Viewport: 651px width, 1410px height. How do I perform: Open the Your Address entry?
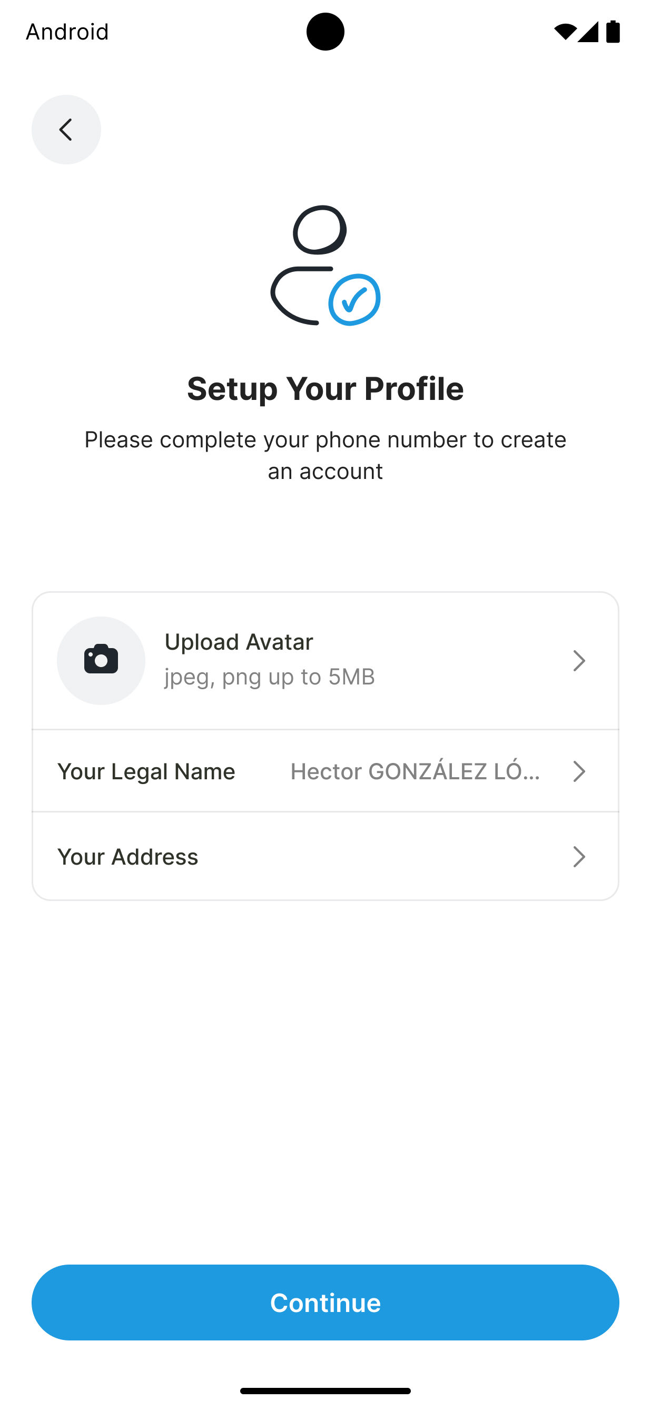(x=127, y=857)
